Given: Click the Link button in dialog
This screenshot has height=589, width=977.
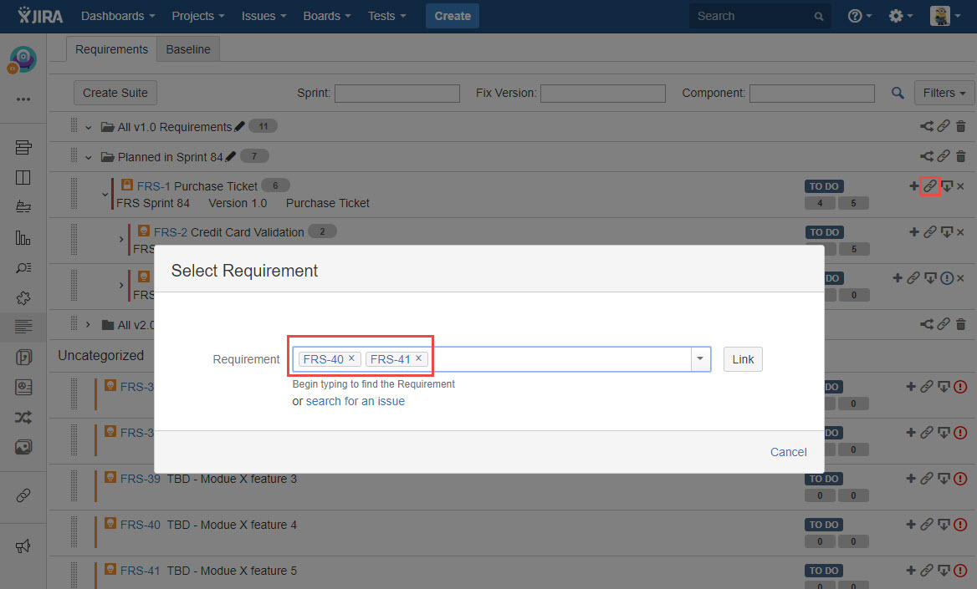Looking at the screenshot, I should (743, 359).
